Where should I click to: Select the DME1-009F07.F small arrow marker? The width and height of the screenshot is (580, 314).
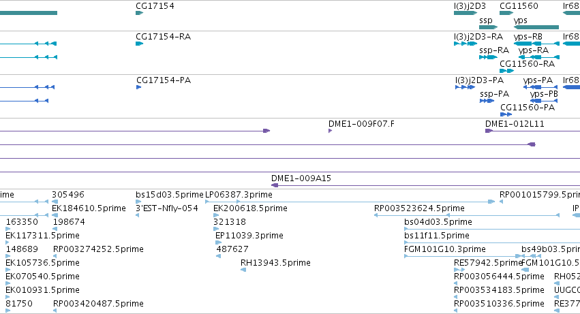pos(330,131)
